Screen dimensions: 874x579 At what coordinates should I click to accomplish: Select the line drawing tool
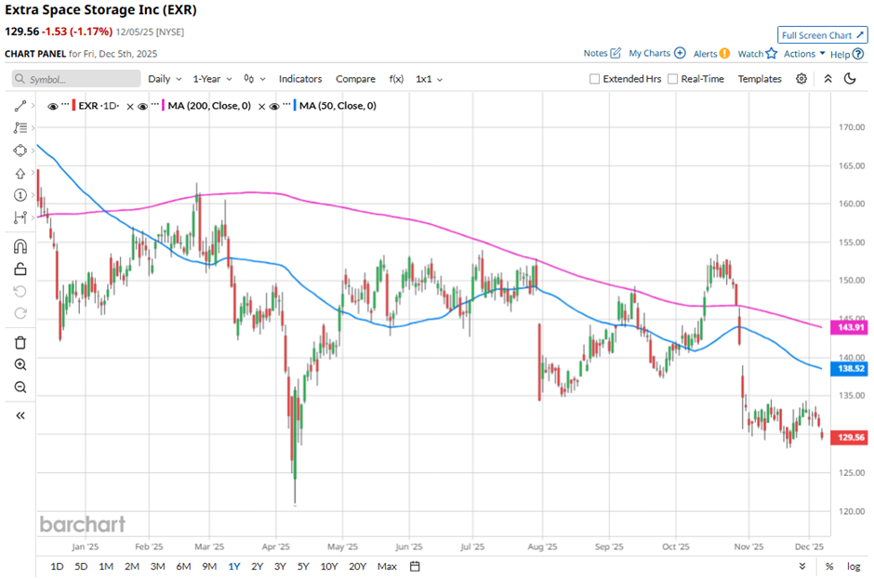coord(20,106)
